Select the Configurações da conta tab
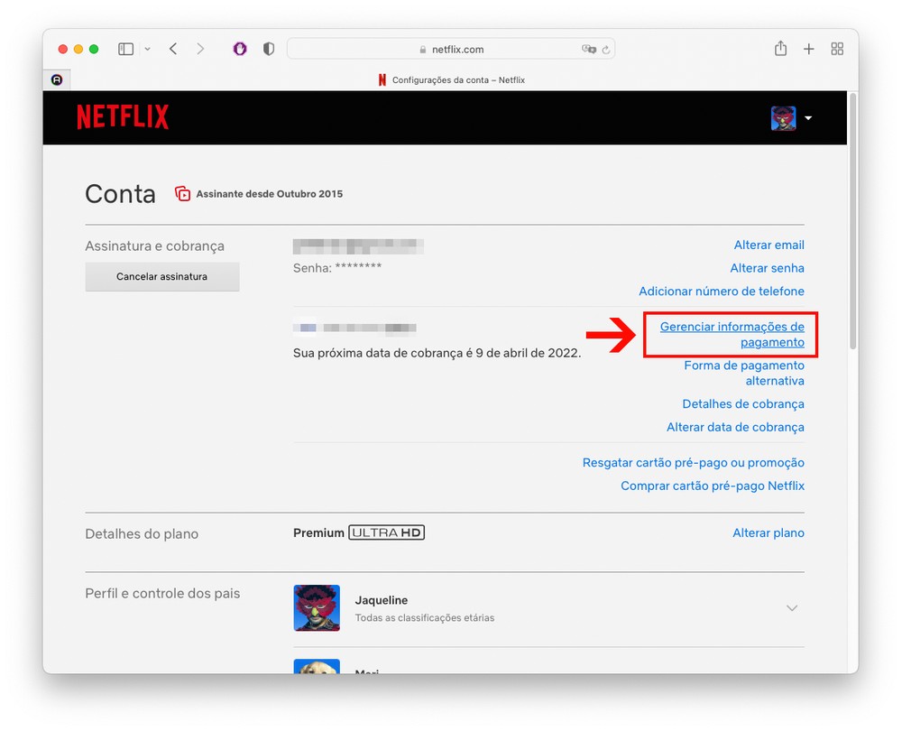 click(451, 79)
